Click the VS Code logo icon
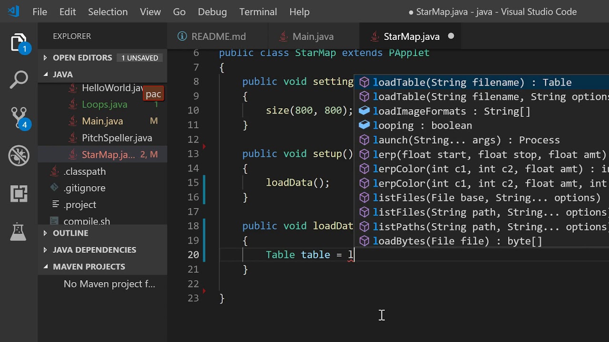 click(14, 11)
